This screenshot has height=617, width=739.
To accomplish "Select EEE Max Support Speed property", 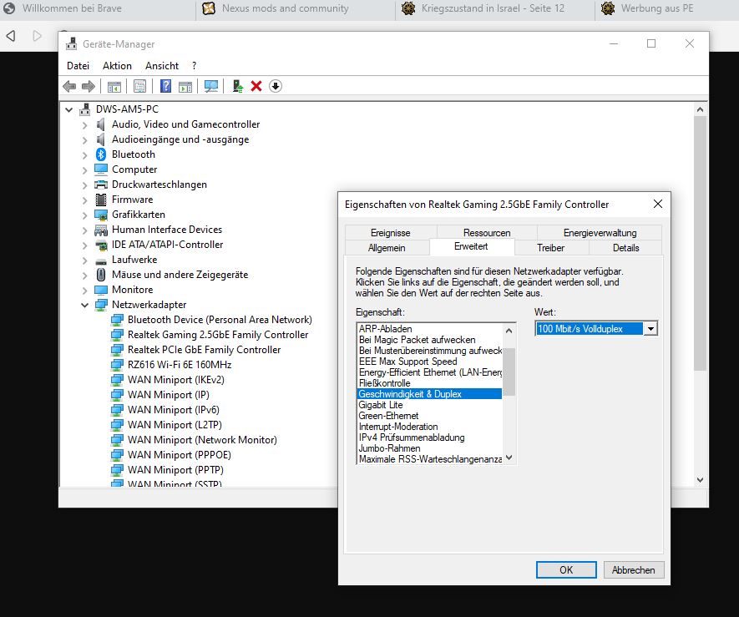I will point(429,362).
